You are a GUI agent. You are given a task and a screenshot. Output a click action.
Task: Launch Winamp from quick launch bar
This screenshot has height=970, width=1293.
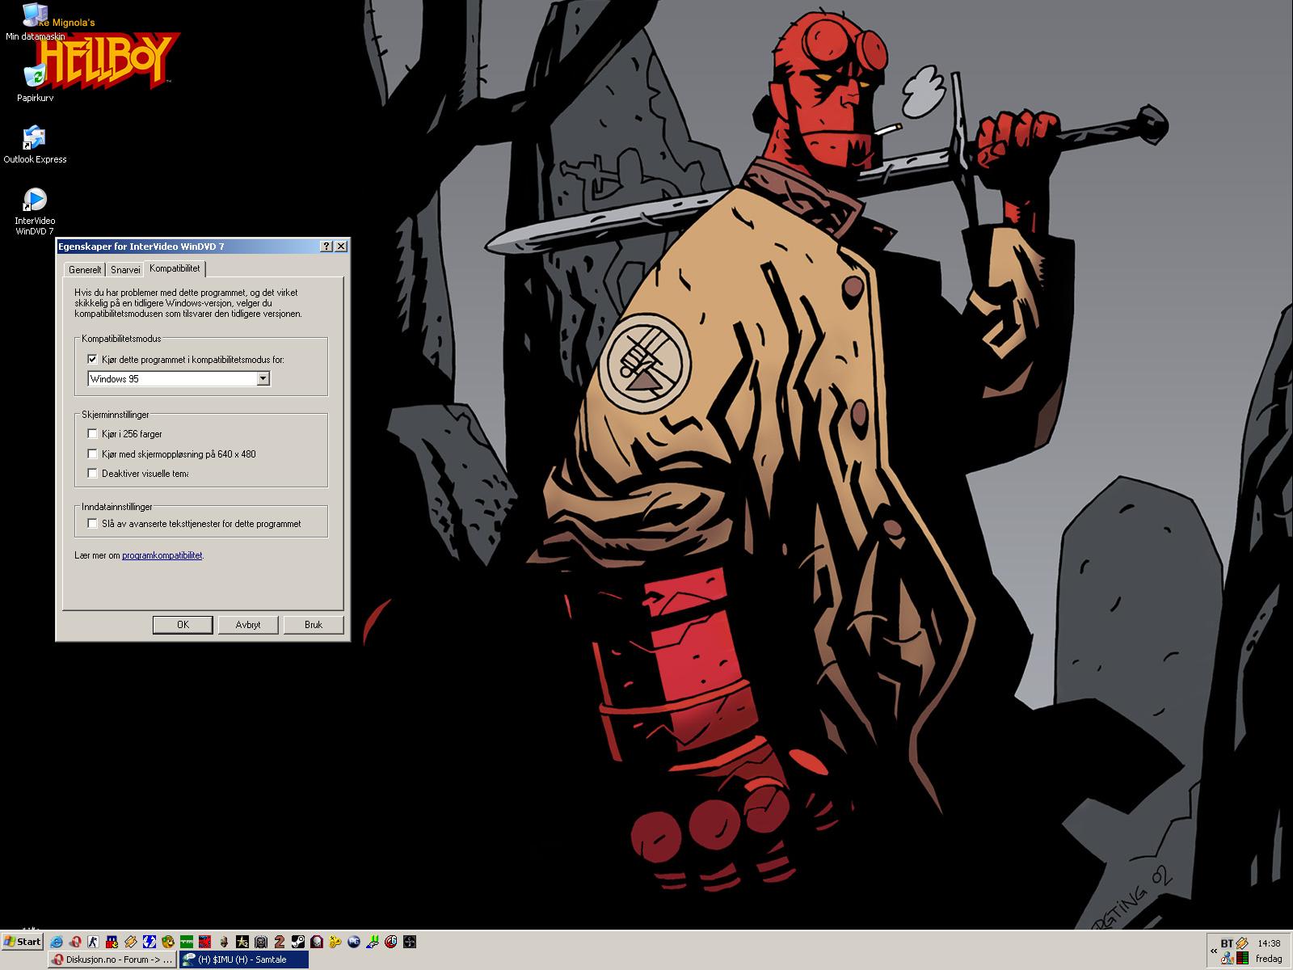tap(131, 942)
